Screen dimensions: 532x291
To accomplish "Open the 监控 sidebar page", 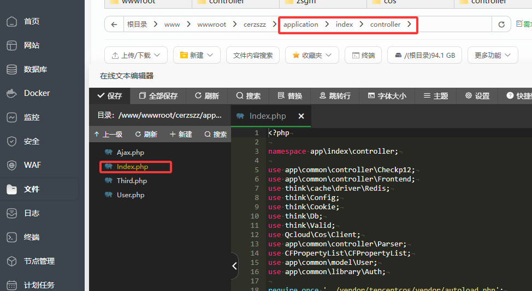I will [x=31, y=117].
